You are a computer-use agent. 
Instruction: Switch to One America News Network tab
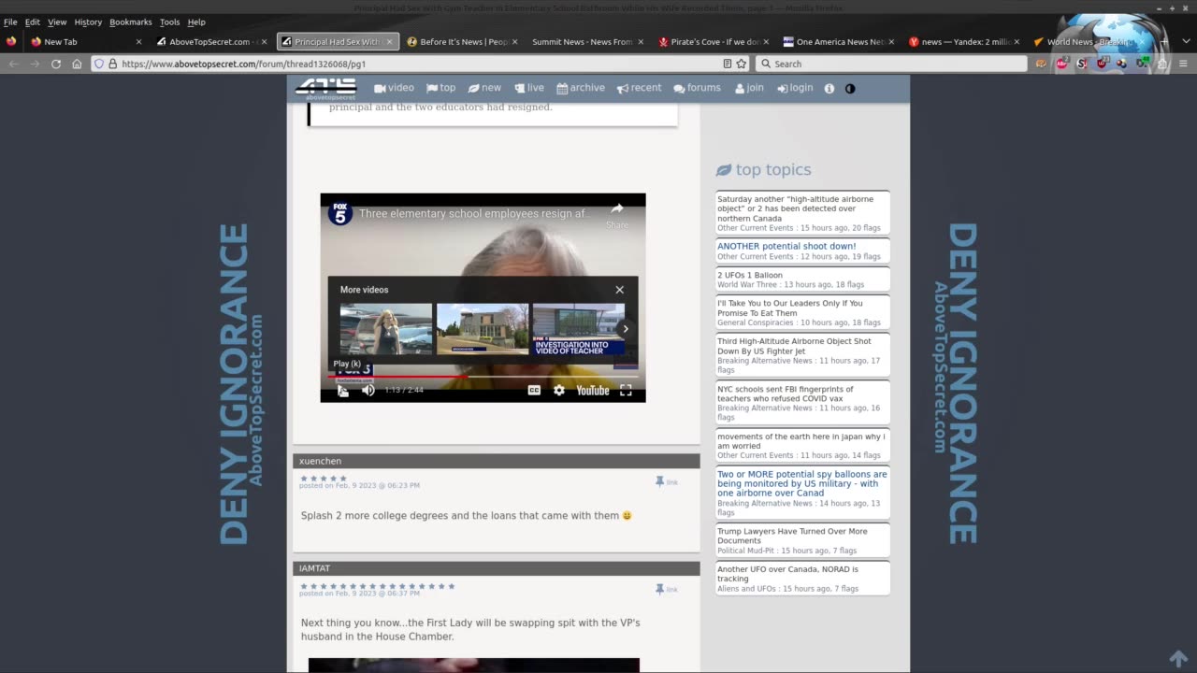point(838,42)
